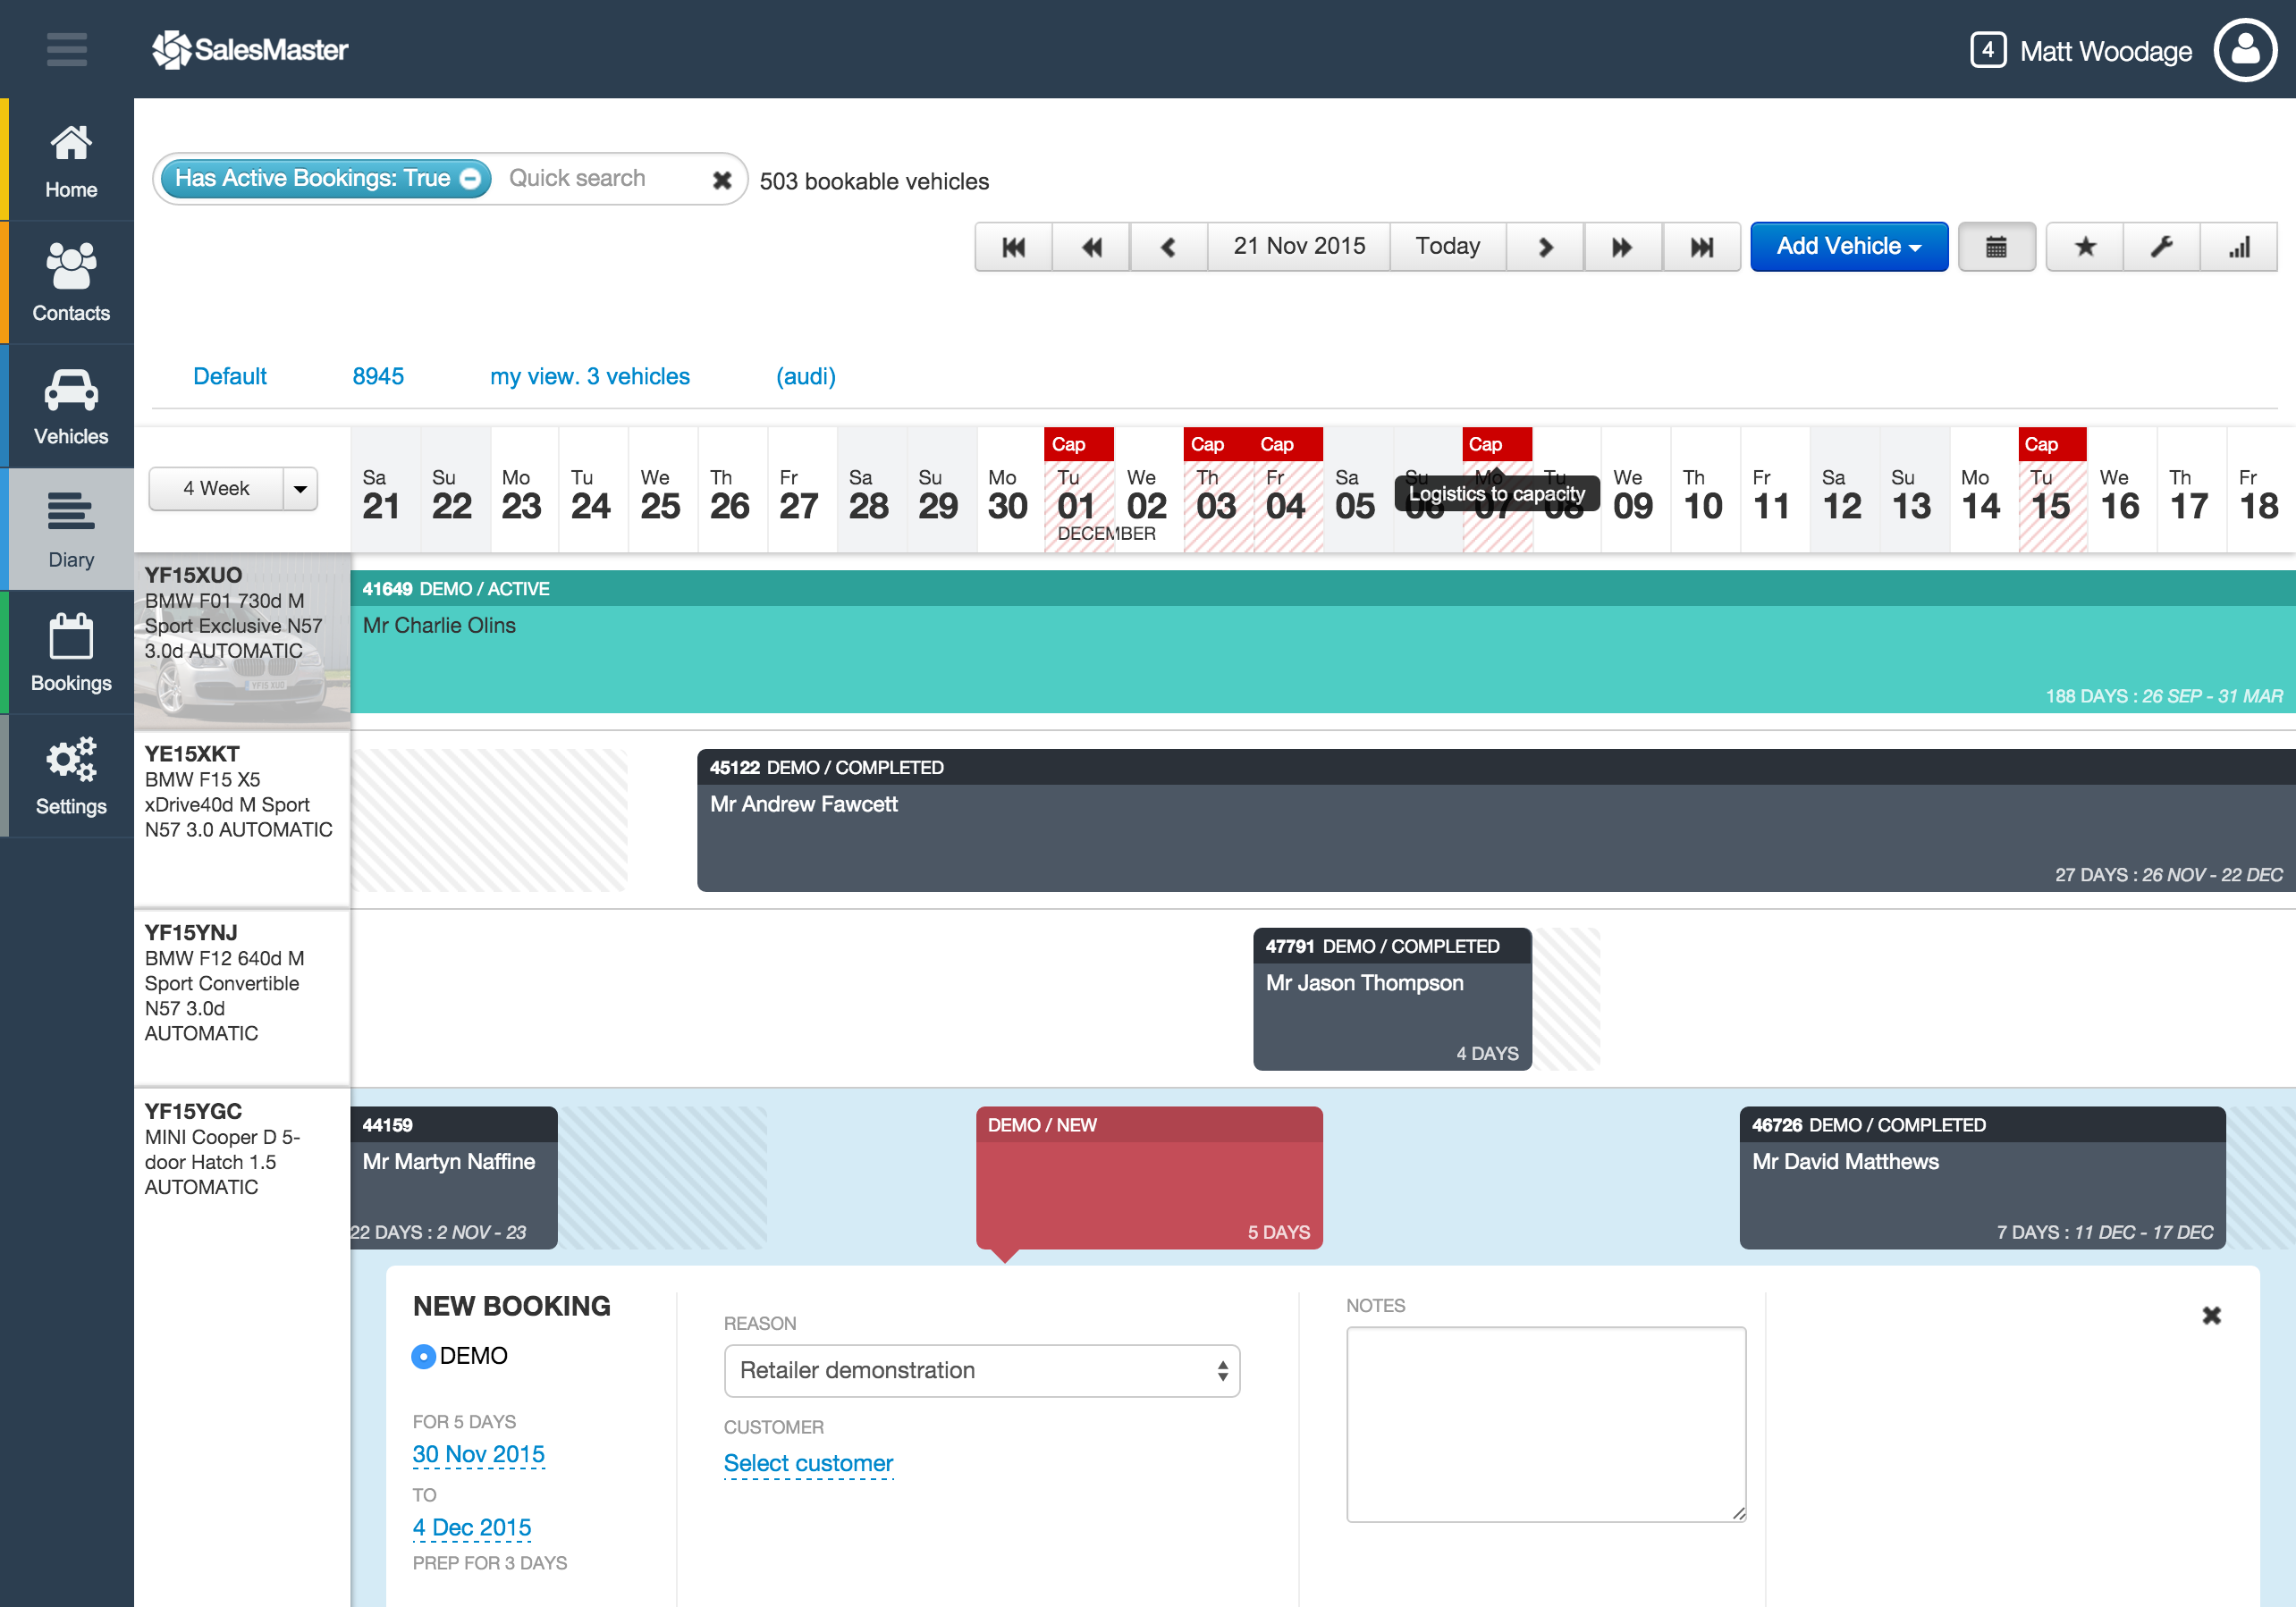2296x1607 pixels.
Task: Clear the quick search field
Action: 722,180
